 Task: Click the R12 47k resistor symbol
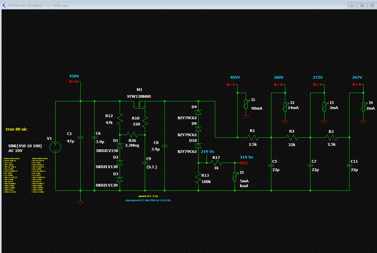[120, 119]
